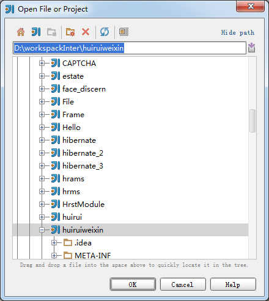The image size is (269, 301).
Task: Click the vertical scrollbar thumb
Action: point(252,121)
